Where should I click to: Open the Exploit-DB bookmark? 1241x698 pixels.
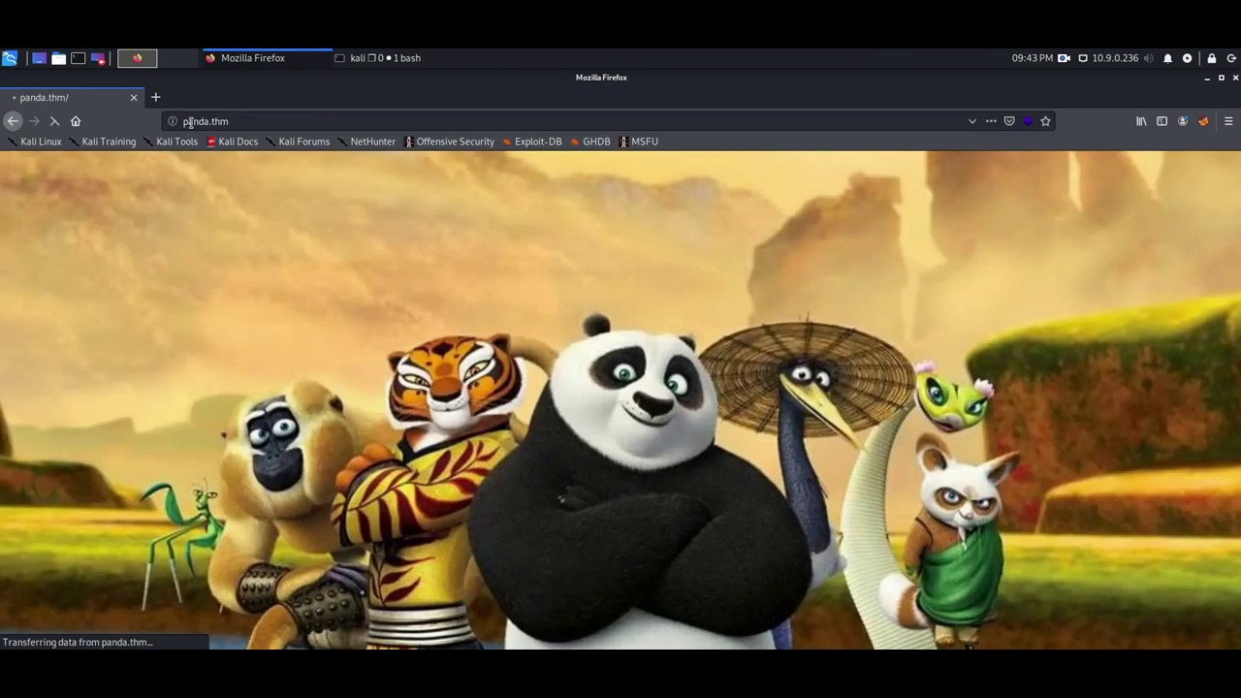pos(532,142)
